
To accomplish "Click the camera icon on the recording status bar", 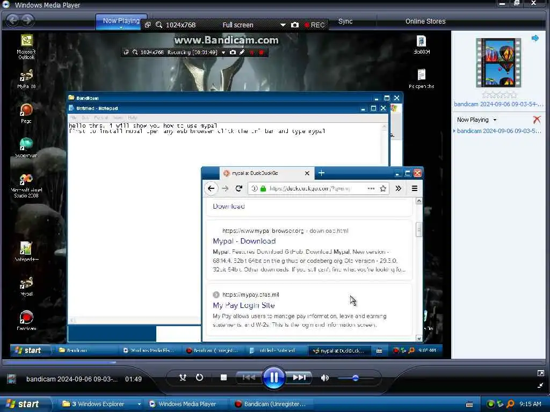I will click(x=233, y=52).
